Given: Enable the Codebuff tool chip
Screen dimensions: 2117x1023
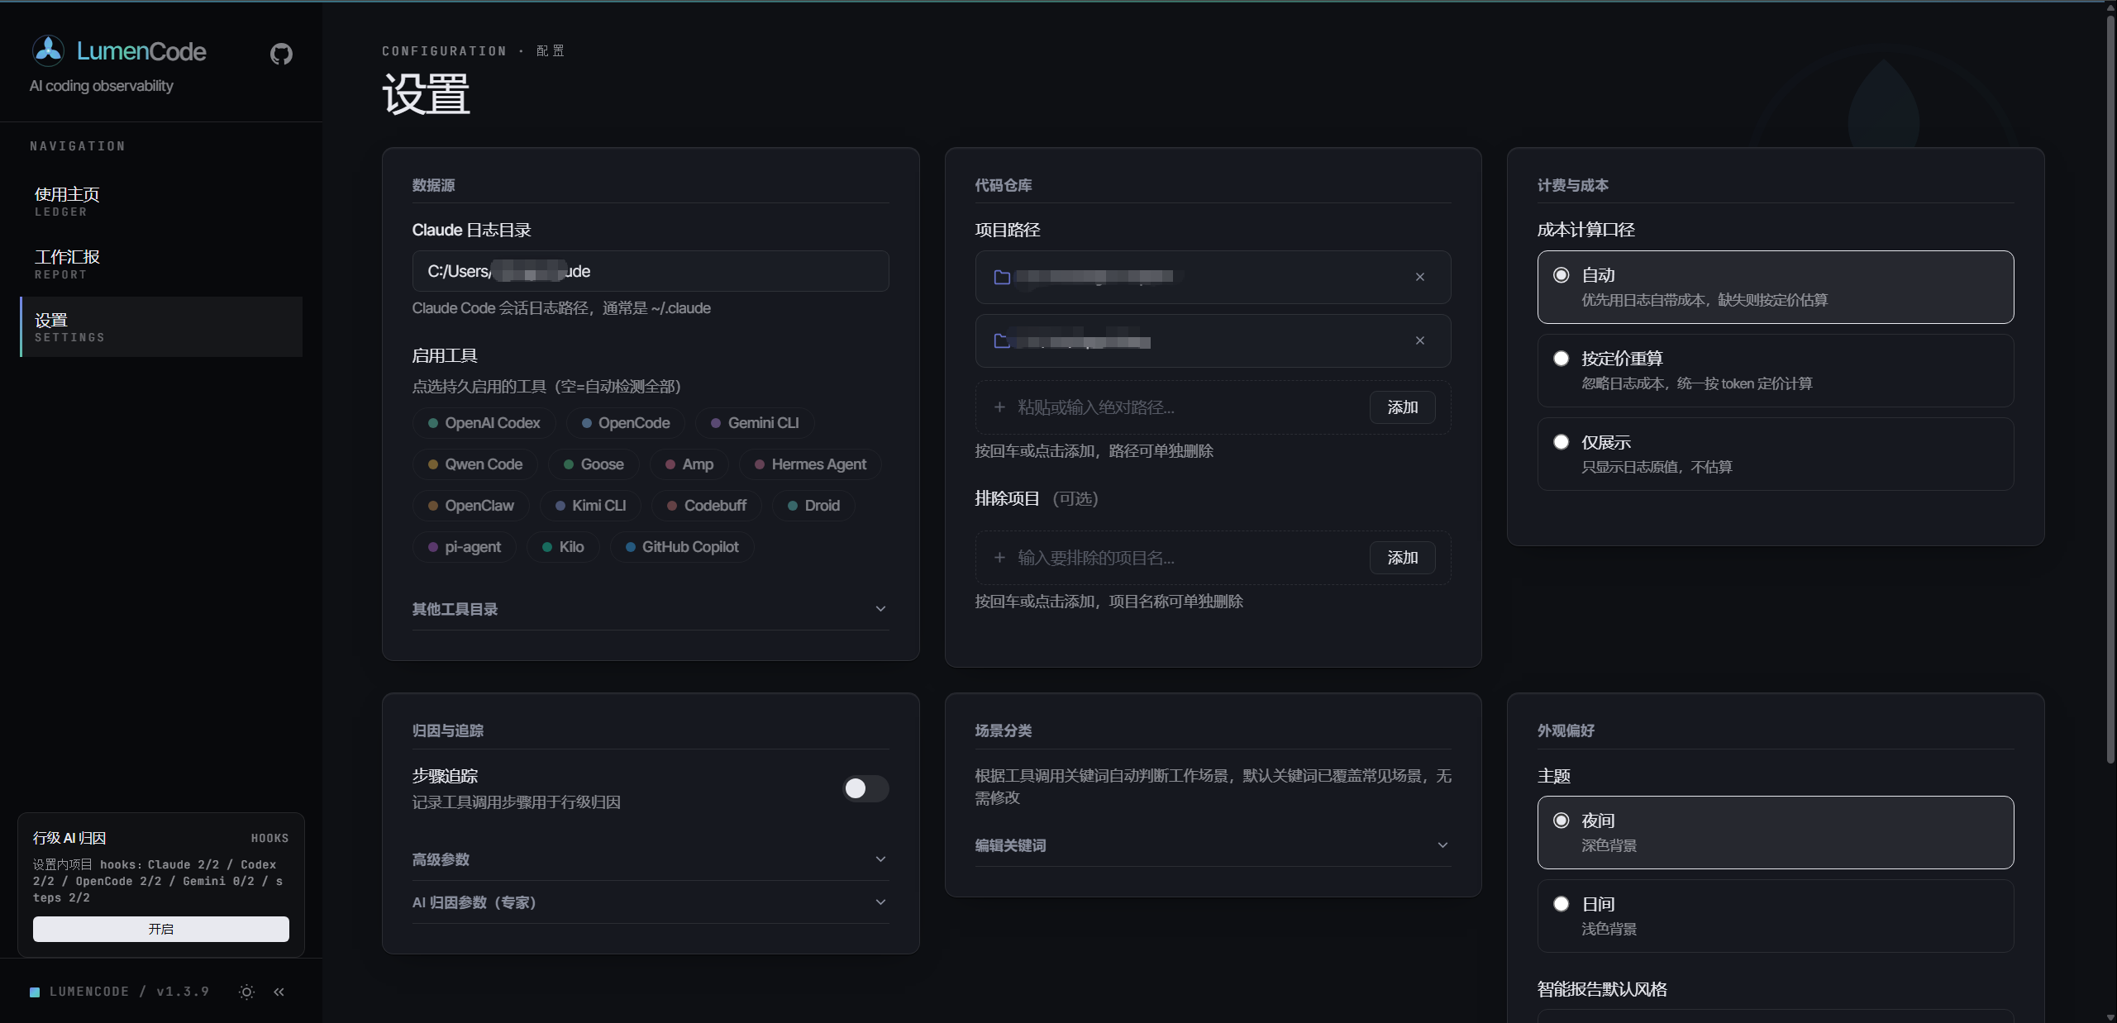Looking at the screenshot, I should (707, 506).
